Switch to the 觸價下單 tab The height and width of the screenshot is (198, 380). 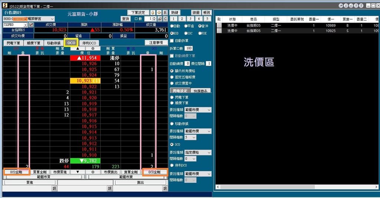pyautogui.click(x=33, y=43)
